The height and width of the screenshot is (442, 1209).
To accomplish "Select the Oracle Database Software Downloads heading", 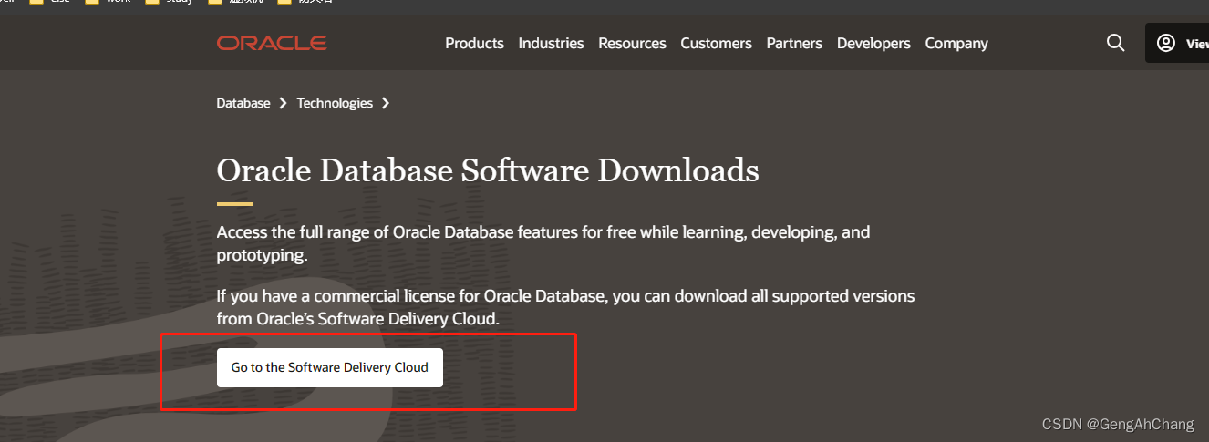I will click(x=488, y=170).
